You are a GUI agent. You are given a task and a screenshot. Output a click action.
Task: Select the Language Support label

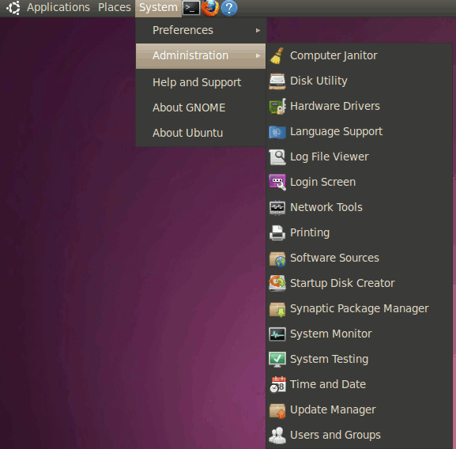336,132
